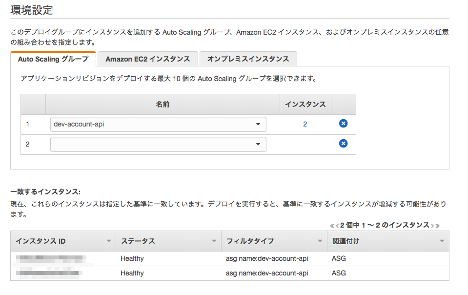The height and width of the screenshot is (295, 468).
Task: Click the last-page arrow for instances list
Action: click(x=438, y=225)
